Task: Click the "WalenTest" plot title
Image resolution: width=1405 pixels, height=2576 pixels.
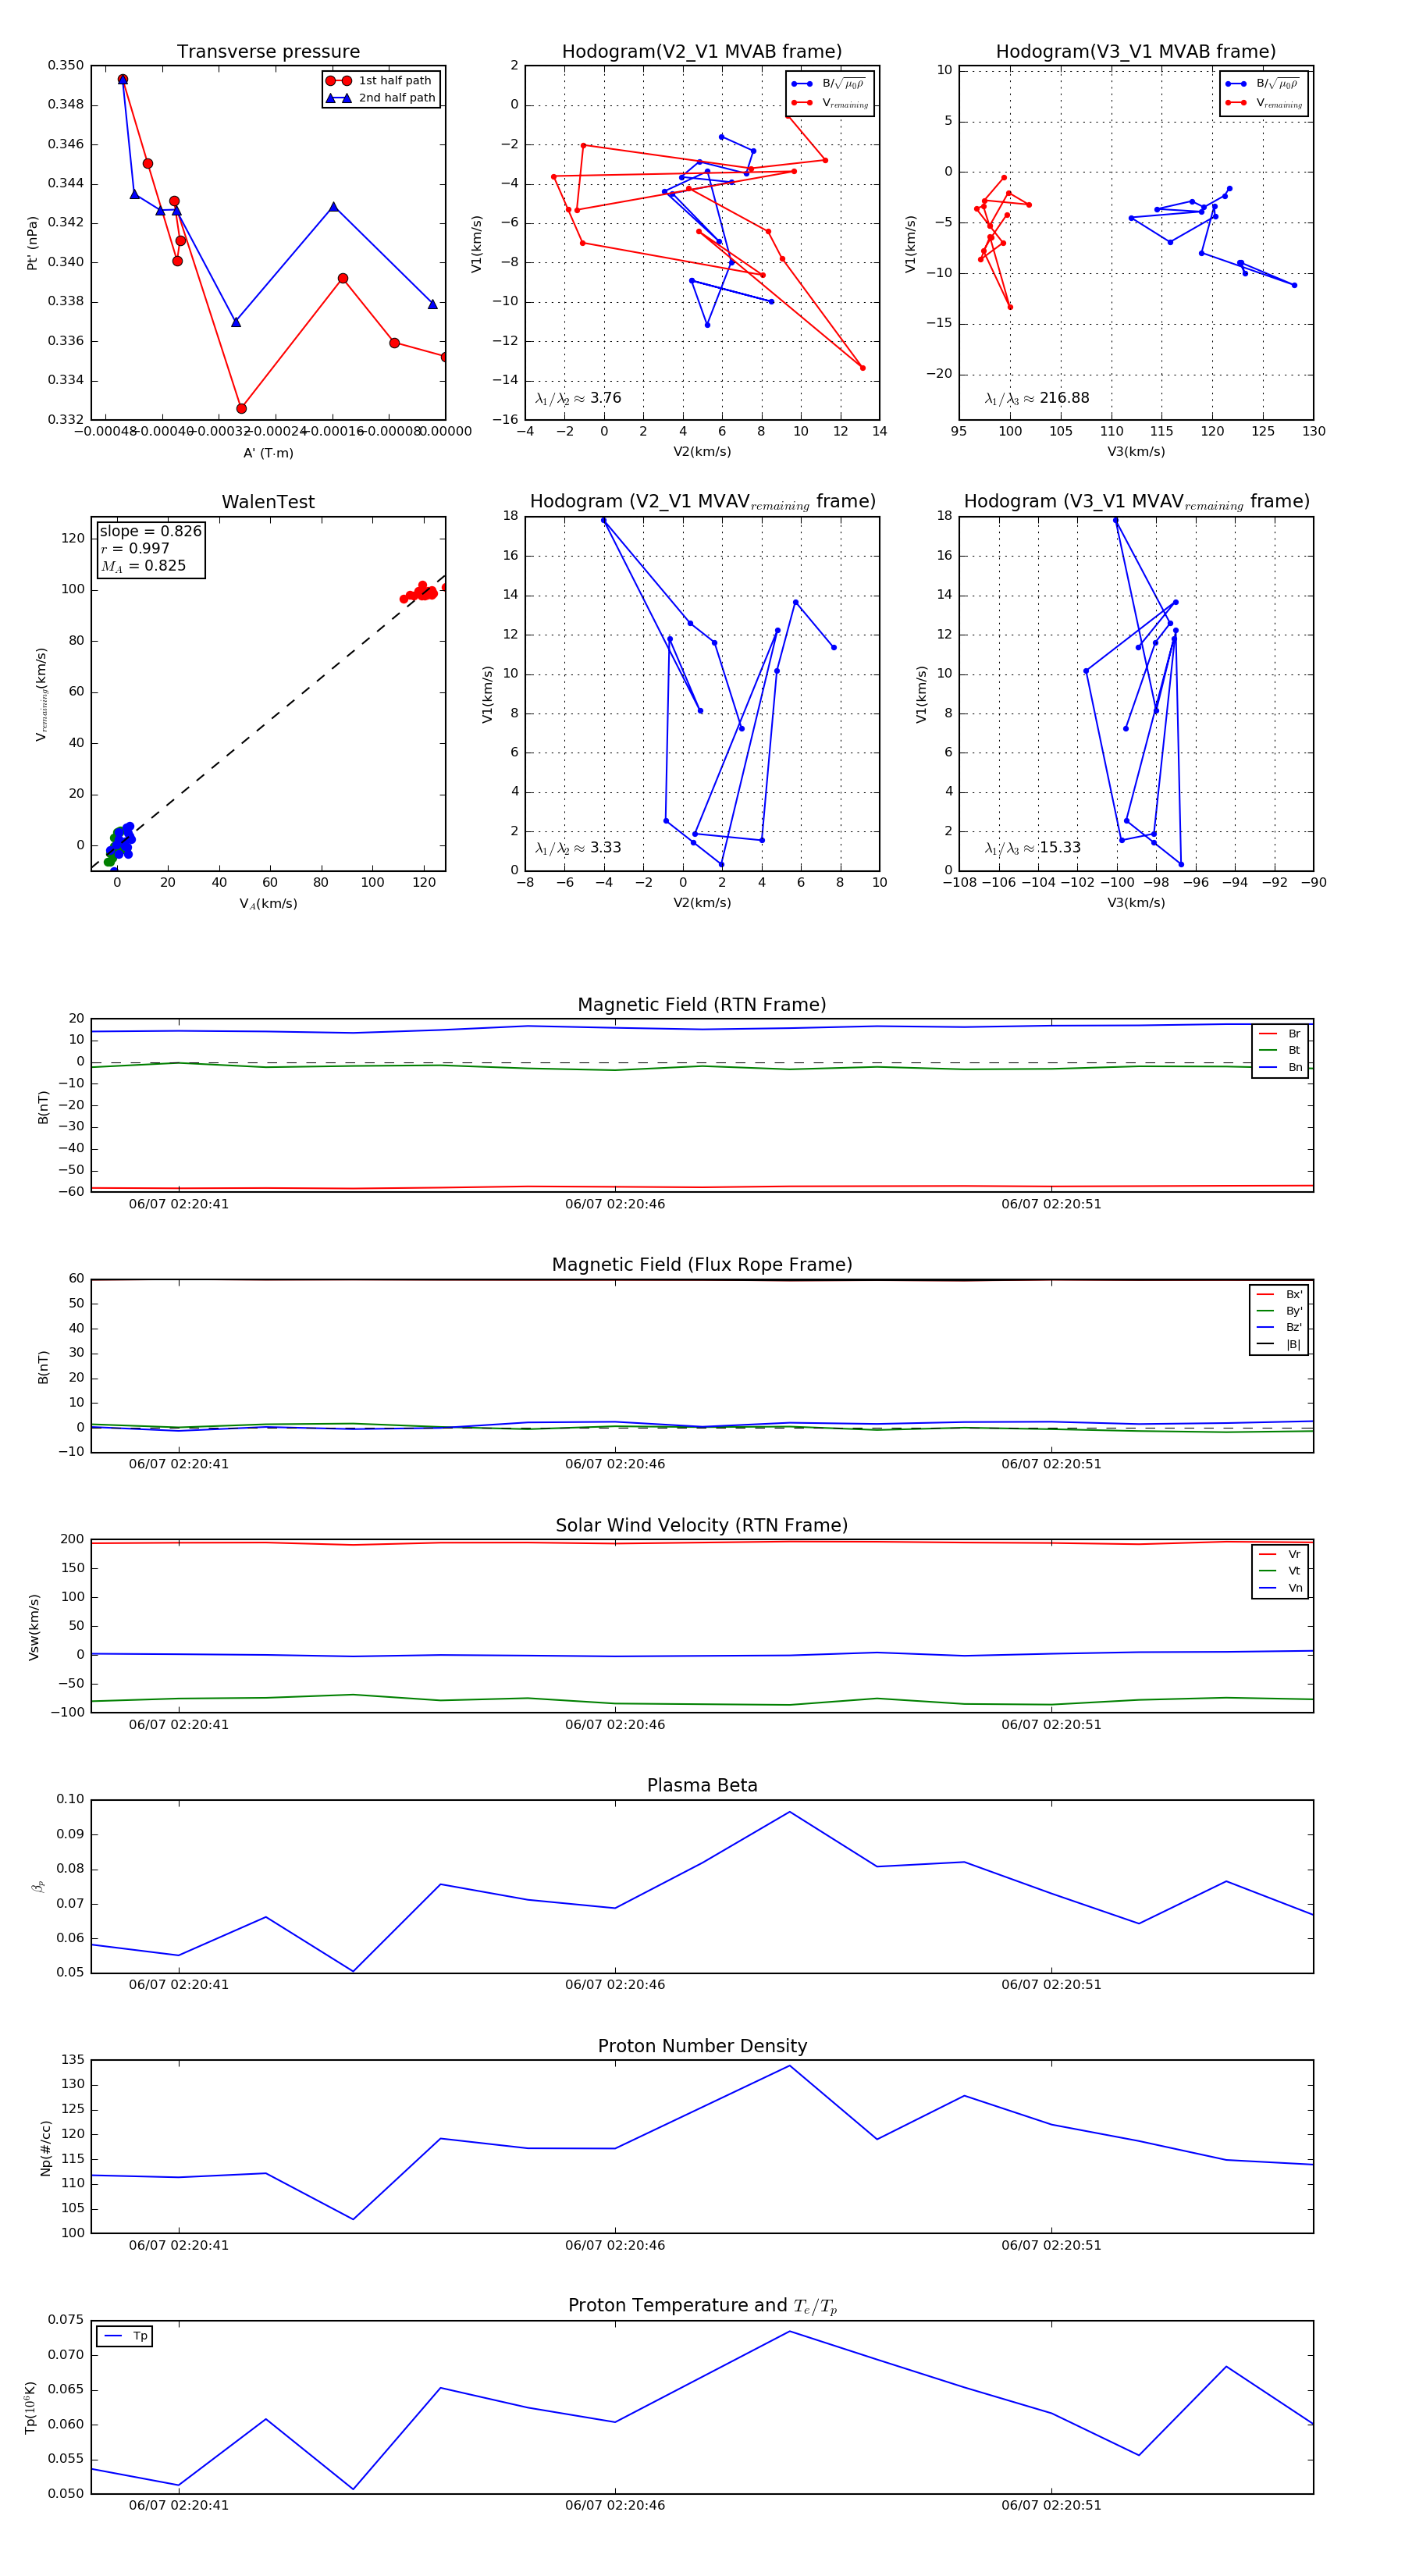Action: [268, 502]
